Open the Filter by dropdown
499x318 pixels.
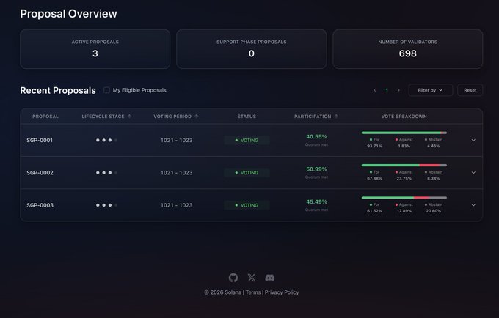[x=430, y=90]
